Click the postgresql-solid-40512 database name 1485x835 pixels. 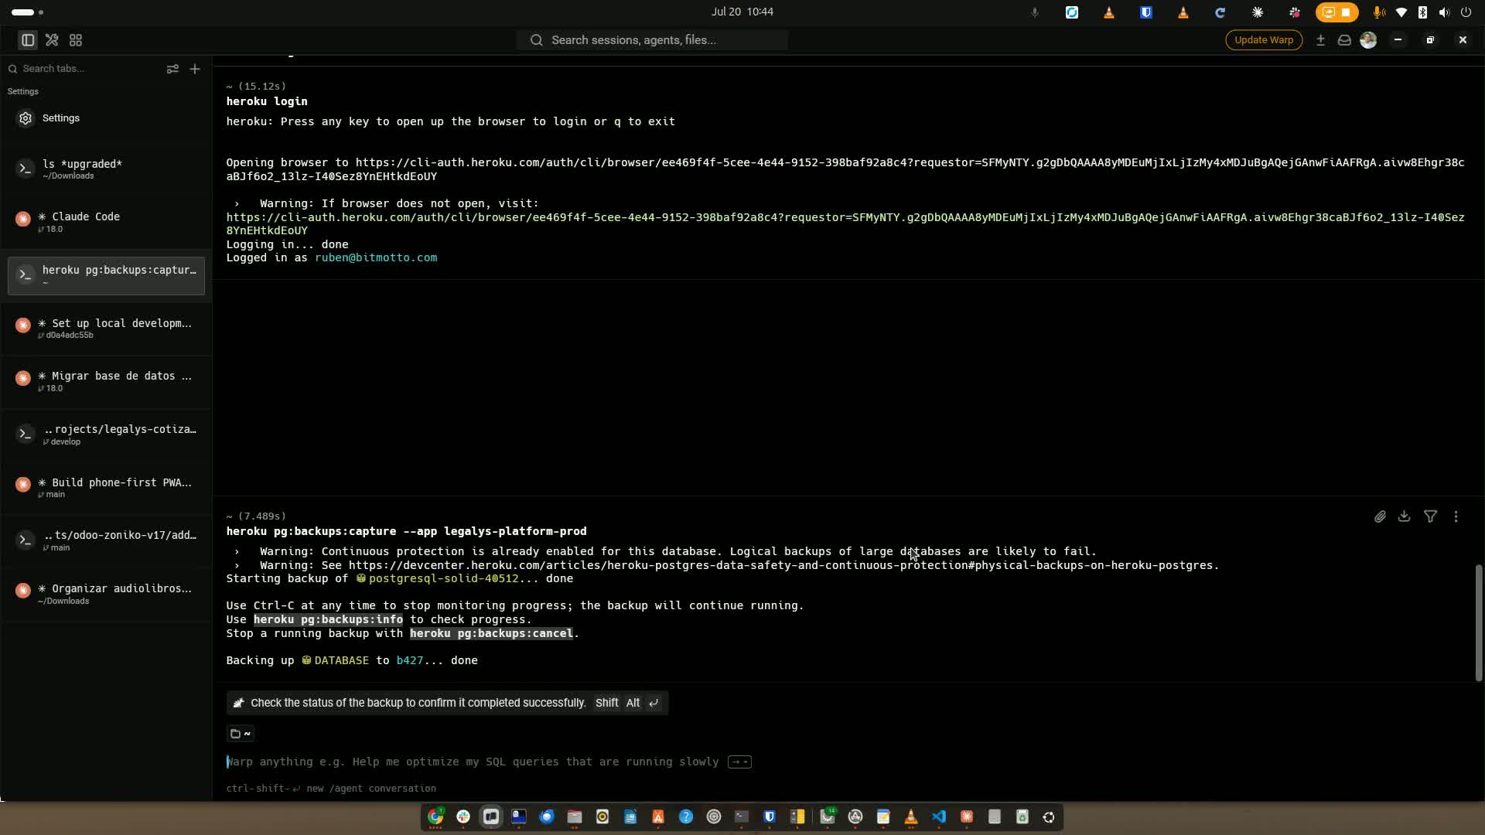tap(444, 579)
